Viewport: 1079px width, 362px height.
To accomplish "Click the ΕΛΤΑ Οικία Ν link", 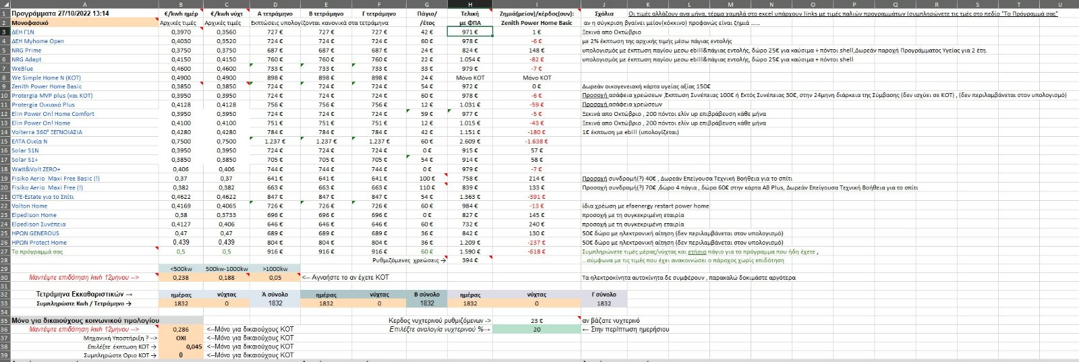I will tap(30, 142).
